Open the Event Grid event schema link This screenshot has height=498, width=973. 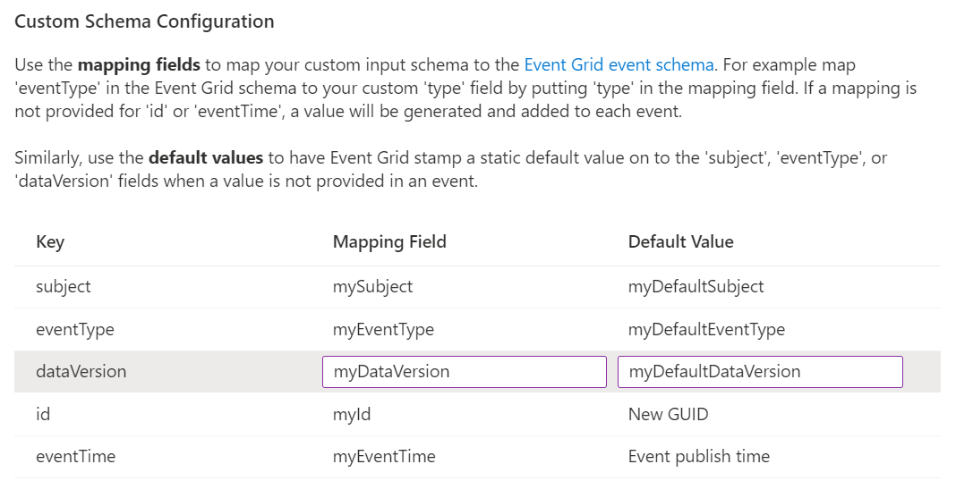tap(619, 64)
